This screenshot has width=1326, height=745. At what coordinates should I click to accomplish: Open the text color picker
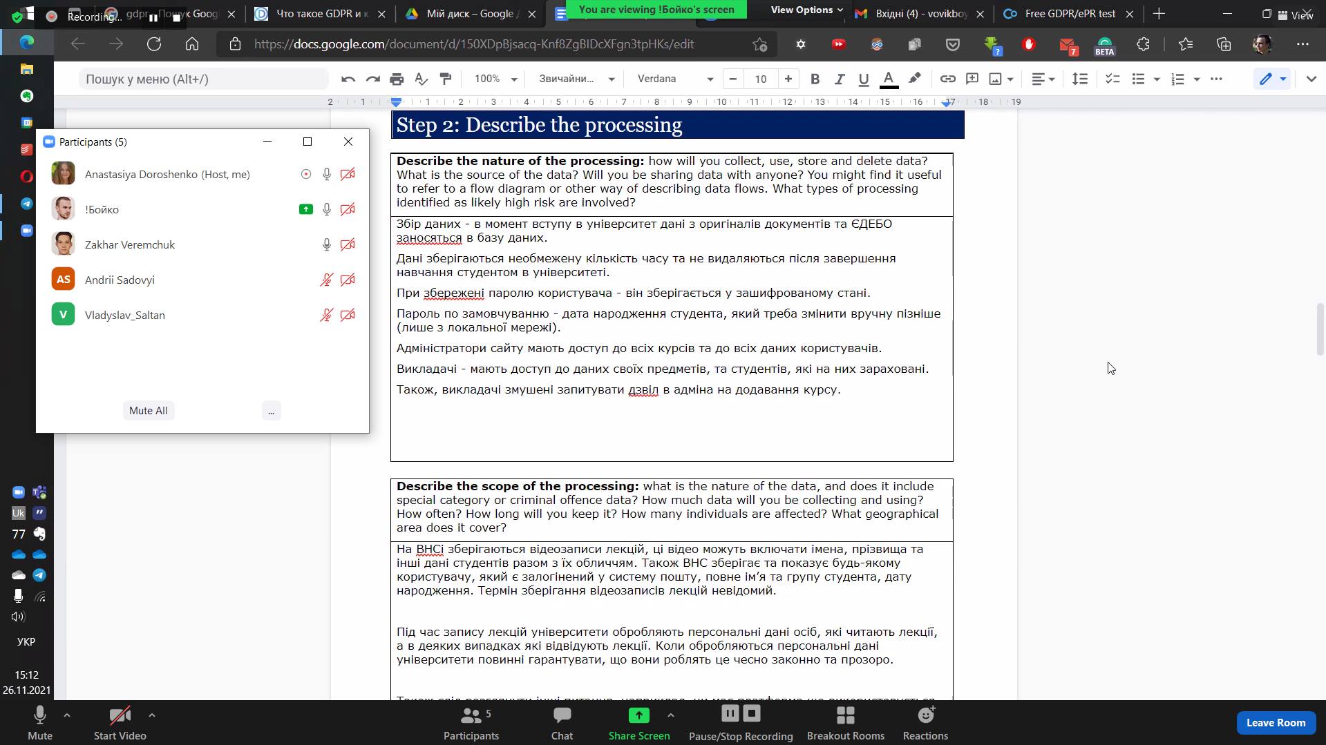[x=889, y=79]
